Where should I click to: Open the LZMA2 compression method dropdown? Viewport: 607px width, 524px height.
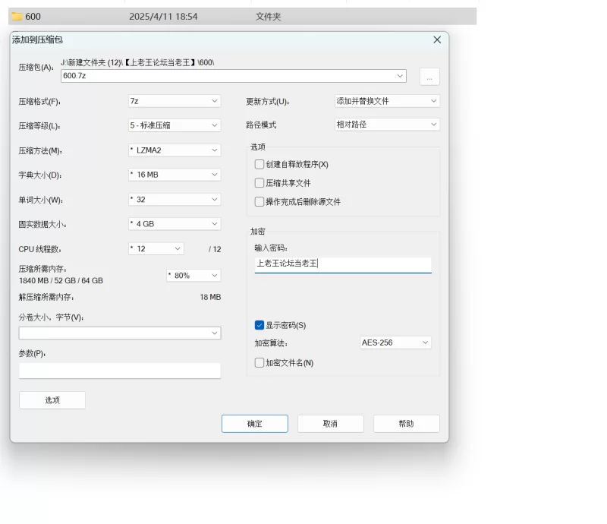click(x=175, y=150)
